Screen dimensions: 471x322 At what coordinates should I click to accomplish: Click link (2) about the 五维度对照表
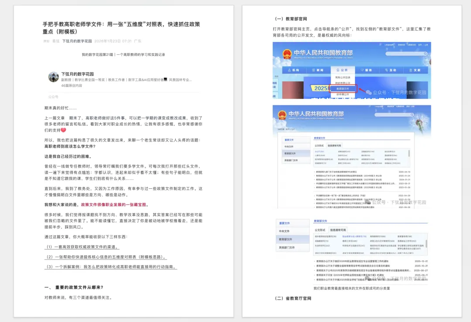click(106, 257)
